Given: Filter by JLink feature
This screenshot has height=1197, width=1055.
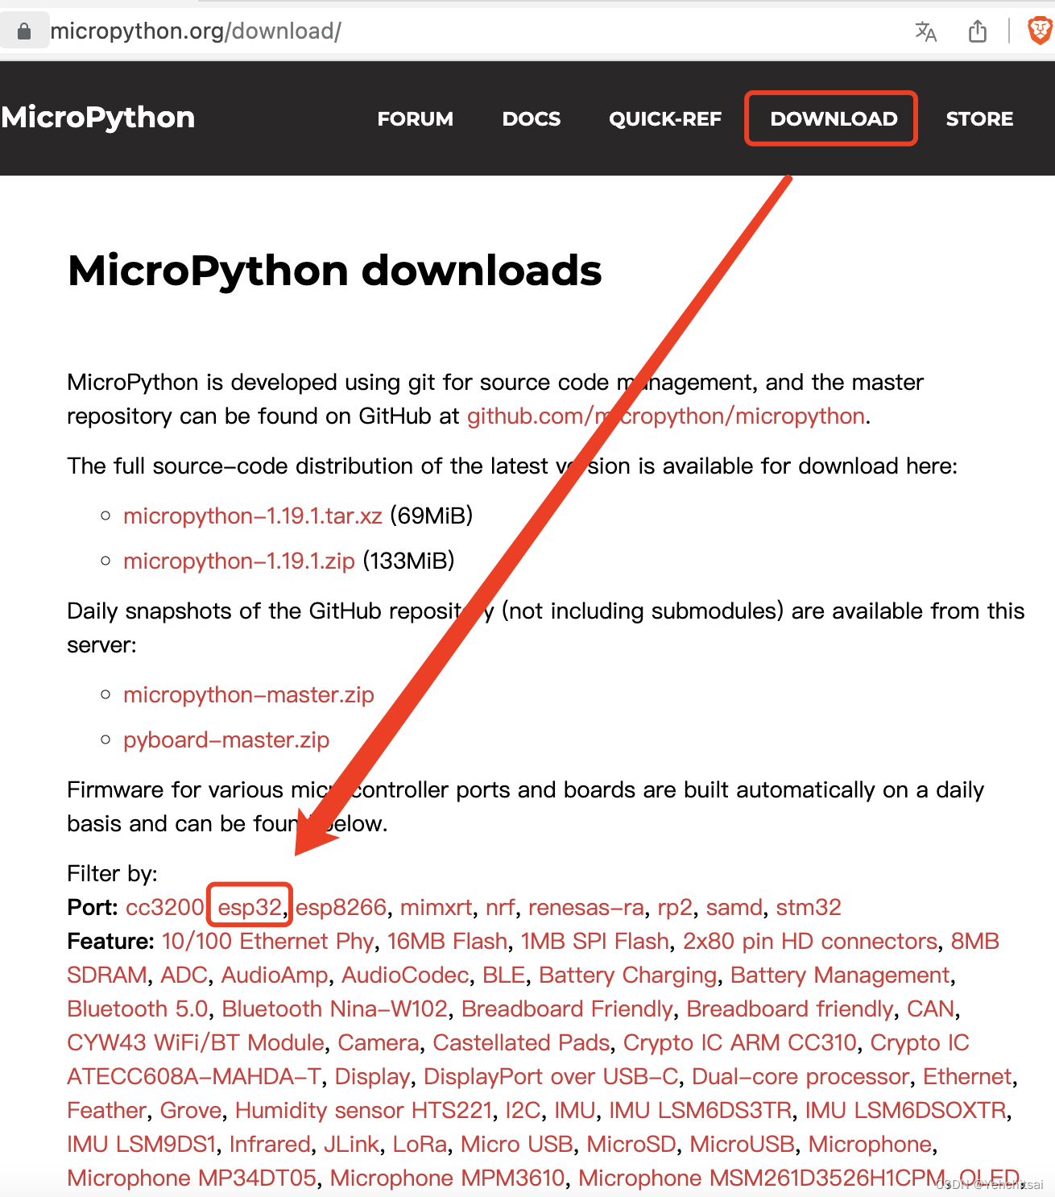Looking at the screenshot, I should [x=351, y=1145].
